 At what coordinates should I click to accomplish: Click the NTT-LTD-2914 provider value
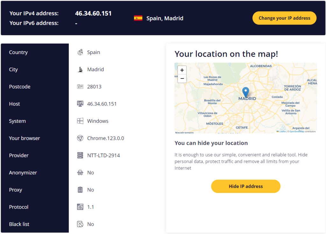coord(103,155)
